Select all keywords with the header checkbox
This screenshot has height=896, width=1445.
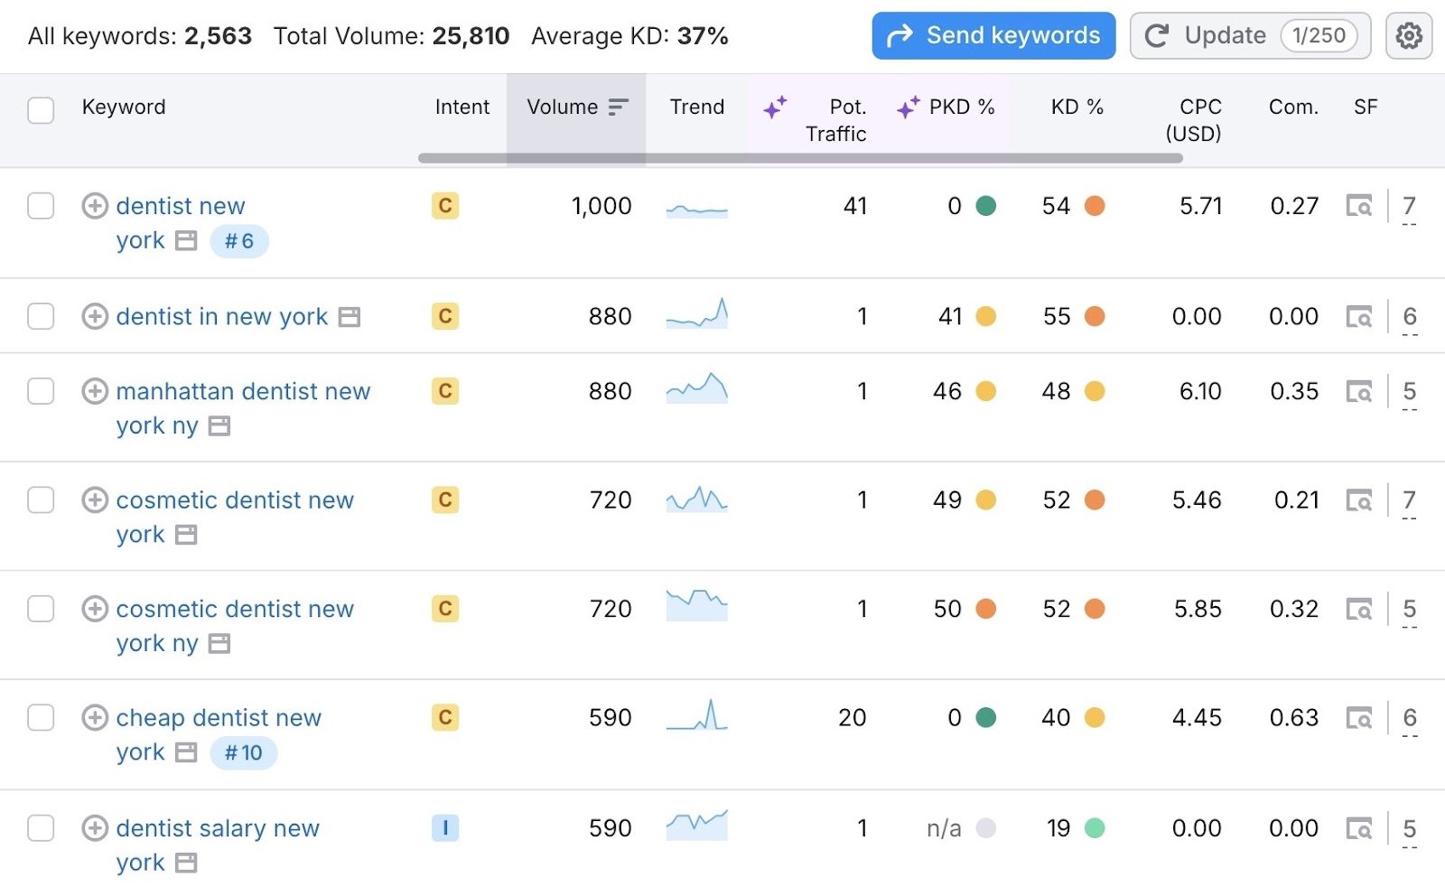click(x=40, y=109)
